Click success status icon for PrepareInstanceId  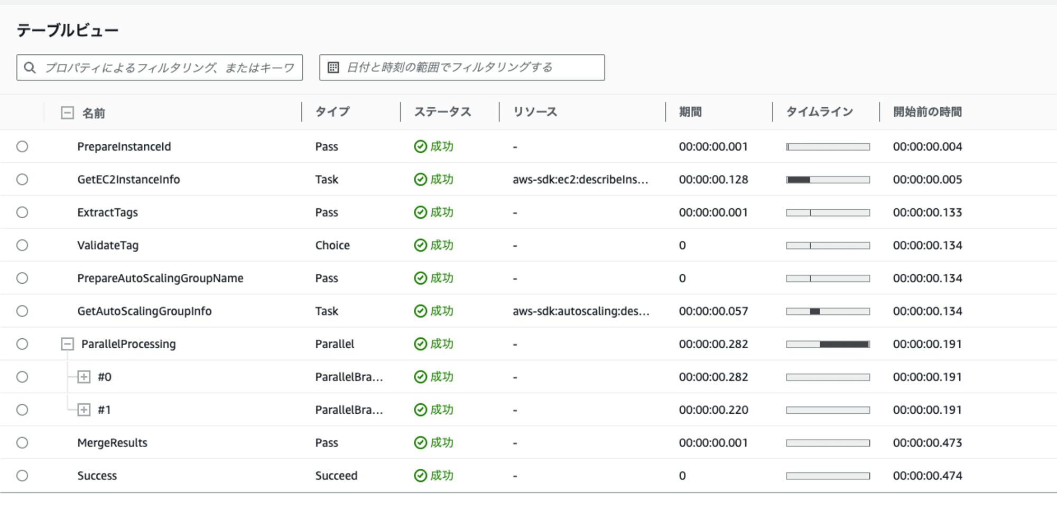[x=420, y=146]
